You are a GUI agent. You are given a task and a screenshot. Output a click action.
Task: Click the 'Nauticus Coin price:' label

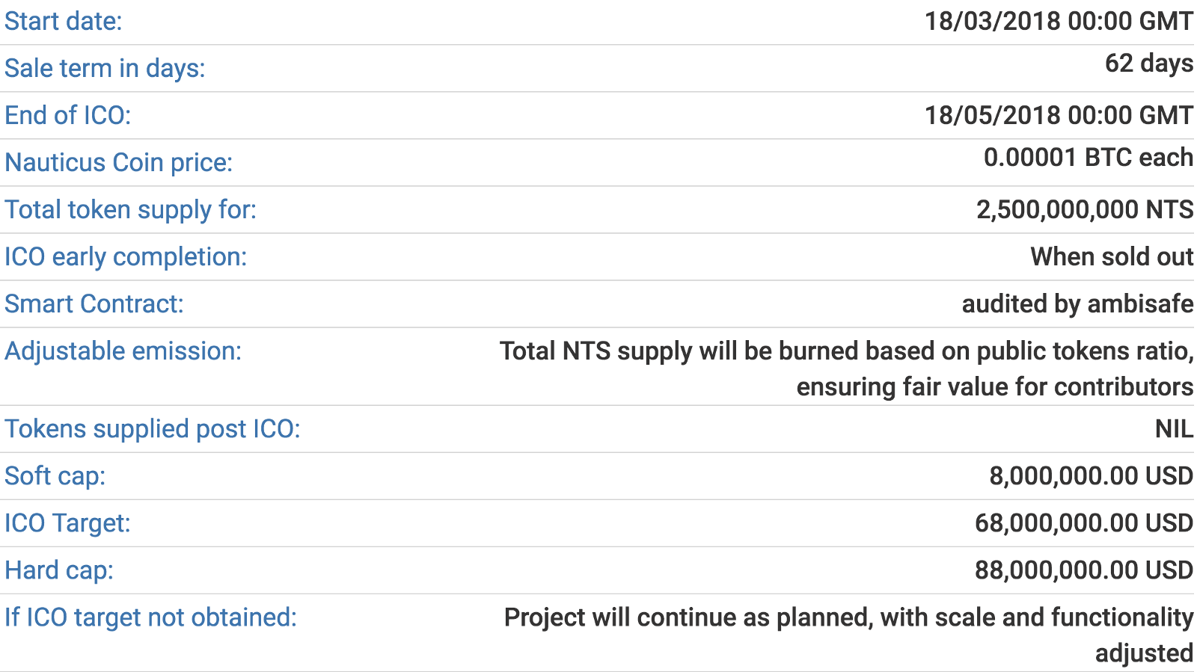(119, 162)
